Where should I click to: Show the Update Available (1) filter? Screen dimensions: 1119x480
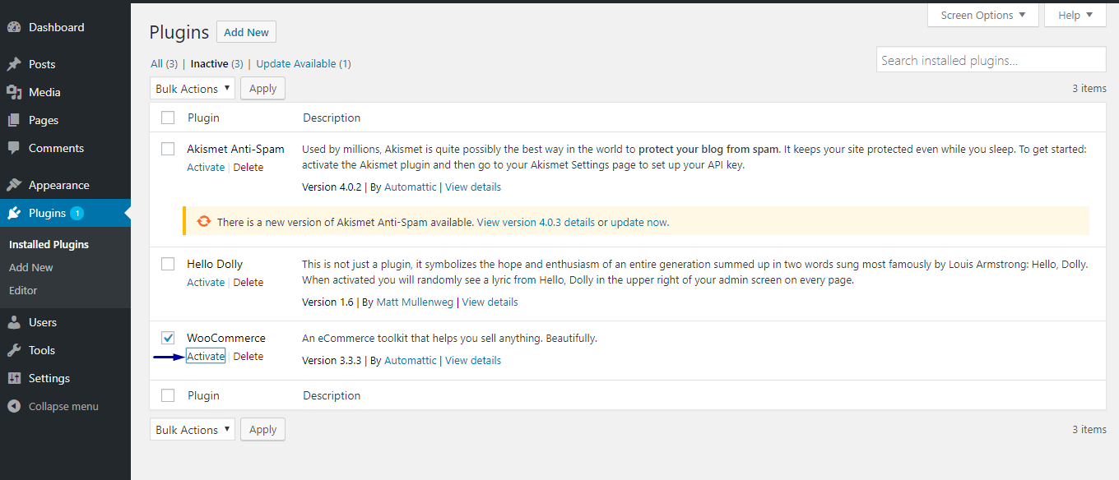pos(304,63)
